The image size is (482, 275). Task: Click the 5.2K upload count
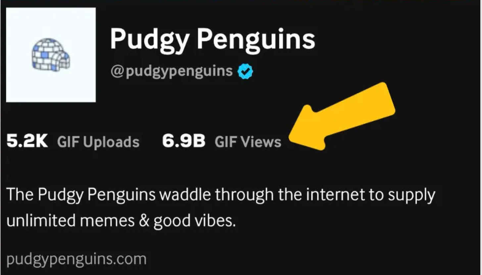27,141
